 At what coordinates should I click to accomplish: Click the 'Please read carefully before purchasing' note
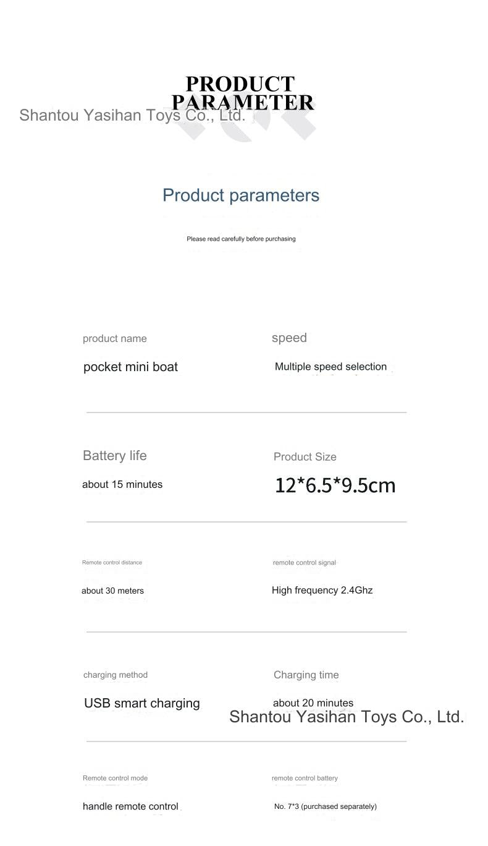(x=241, y=239)
